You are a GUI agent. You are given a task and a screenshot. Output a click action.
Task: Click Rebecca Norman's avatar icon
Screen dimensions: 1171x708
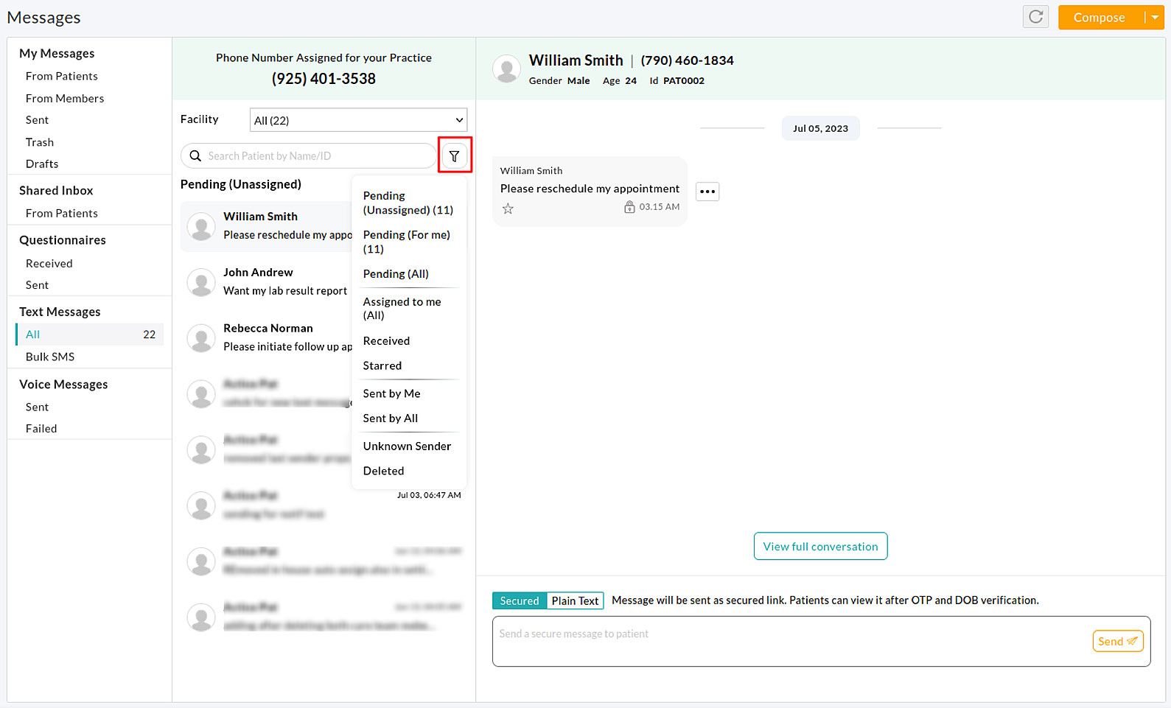pos(201,337)
